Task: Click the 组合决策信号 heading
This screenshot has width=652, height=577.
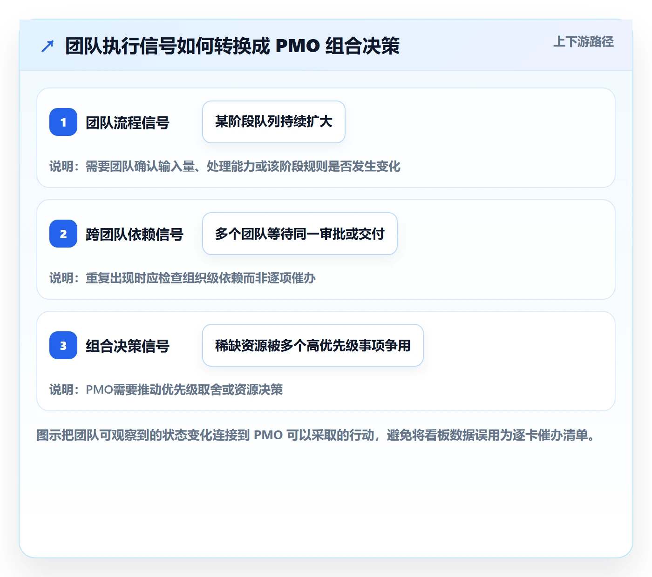Action: point(128,346)
